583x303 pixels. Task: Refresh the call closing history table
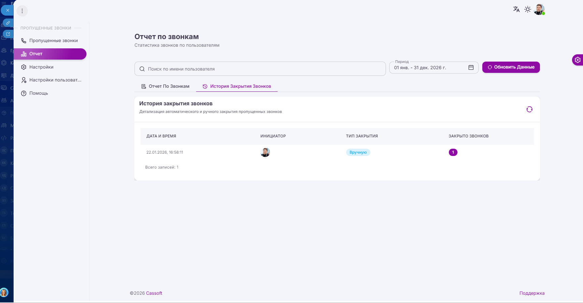point(529,109)
